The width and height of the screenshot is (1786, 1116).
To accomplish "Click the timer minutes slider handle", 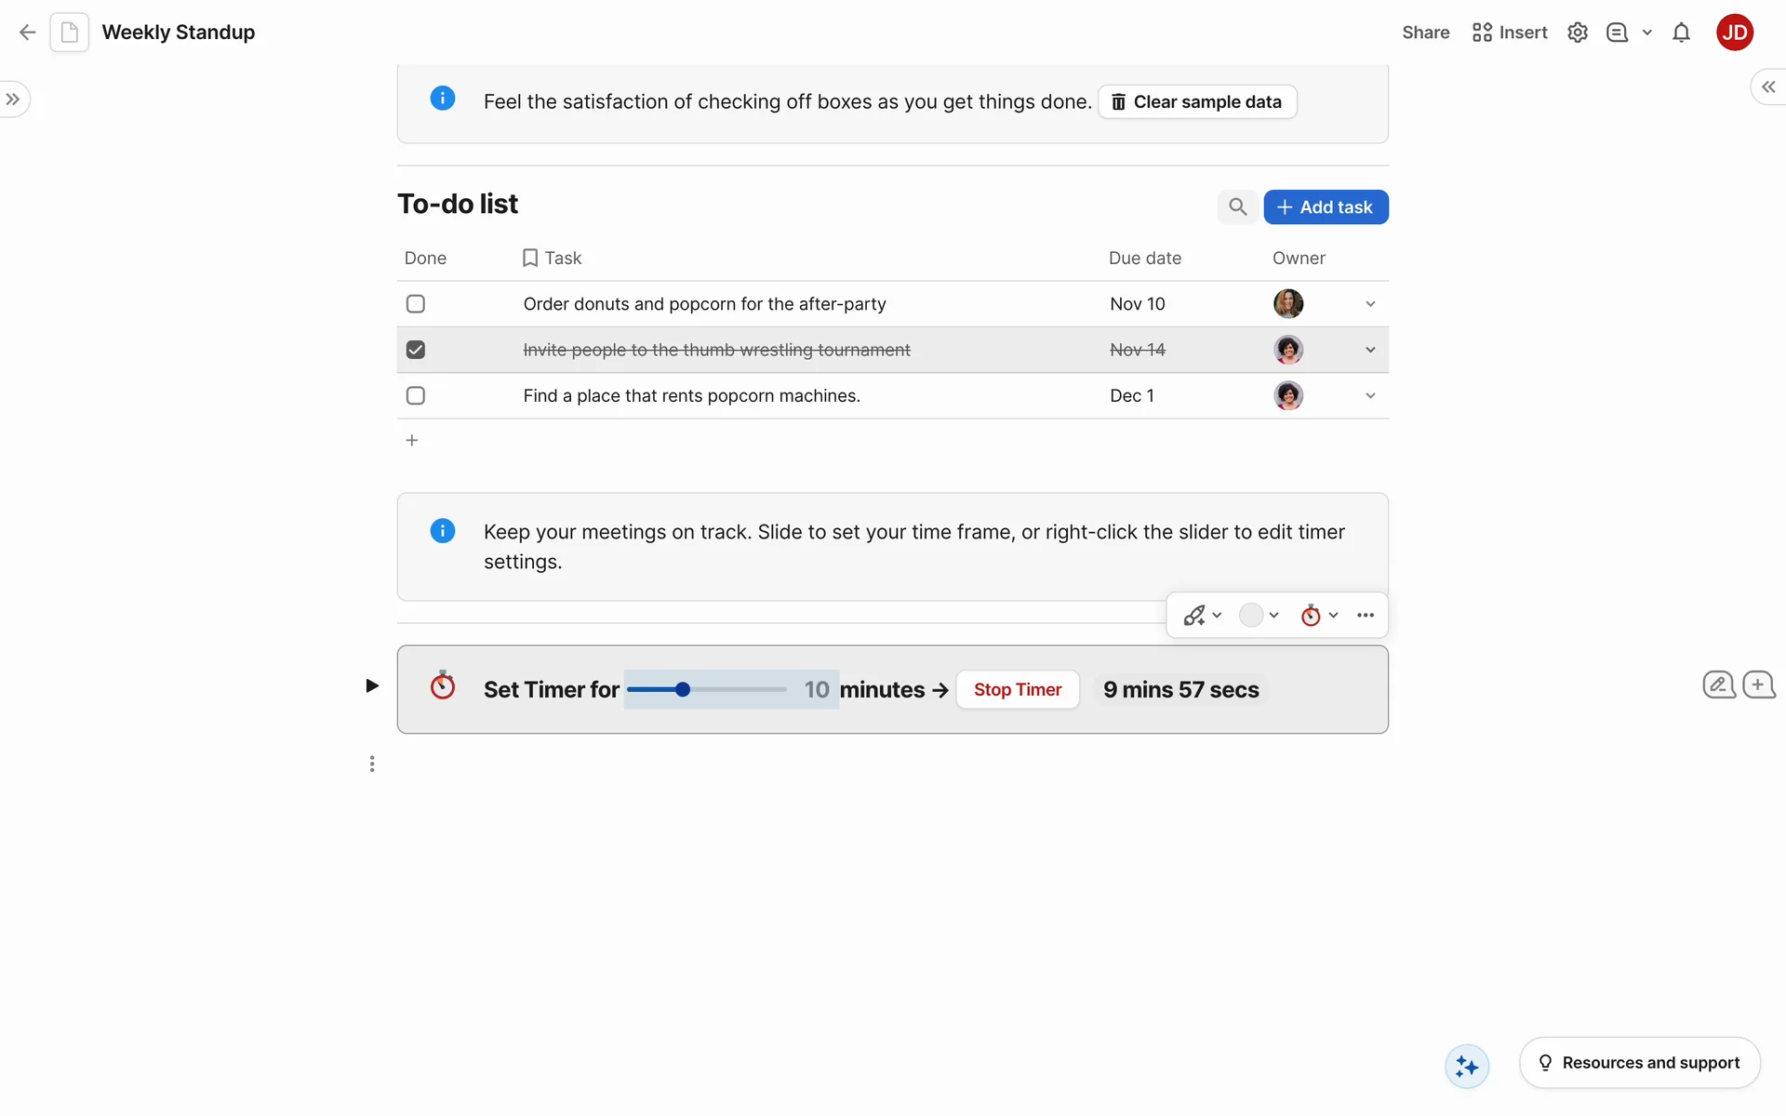I will coord(683,689).
